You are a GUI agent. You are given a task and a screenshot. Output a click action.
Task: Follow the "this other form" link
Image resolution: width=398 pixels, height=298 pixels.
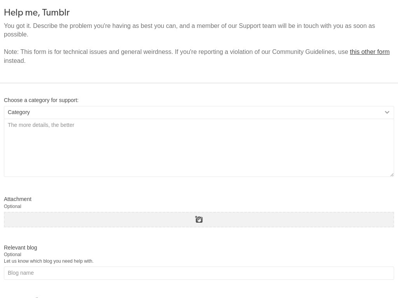(x=370, y=52)
